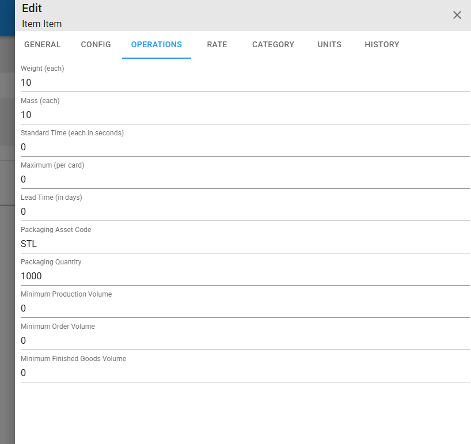Click the Edit panel title heading
Screen dimensions: 471x444
pyautogui.click(x=32, y=8)
